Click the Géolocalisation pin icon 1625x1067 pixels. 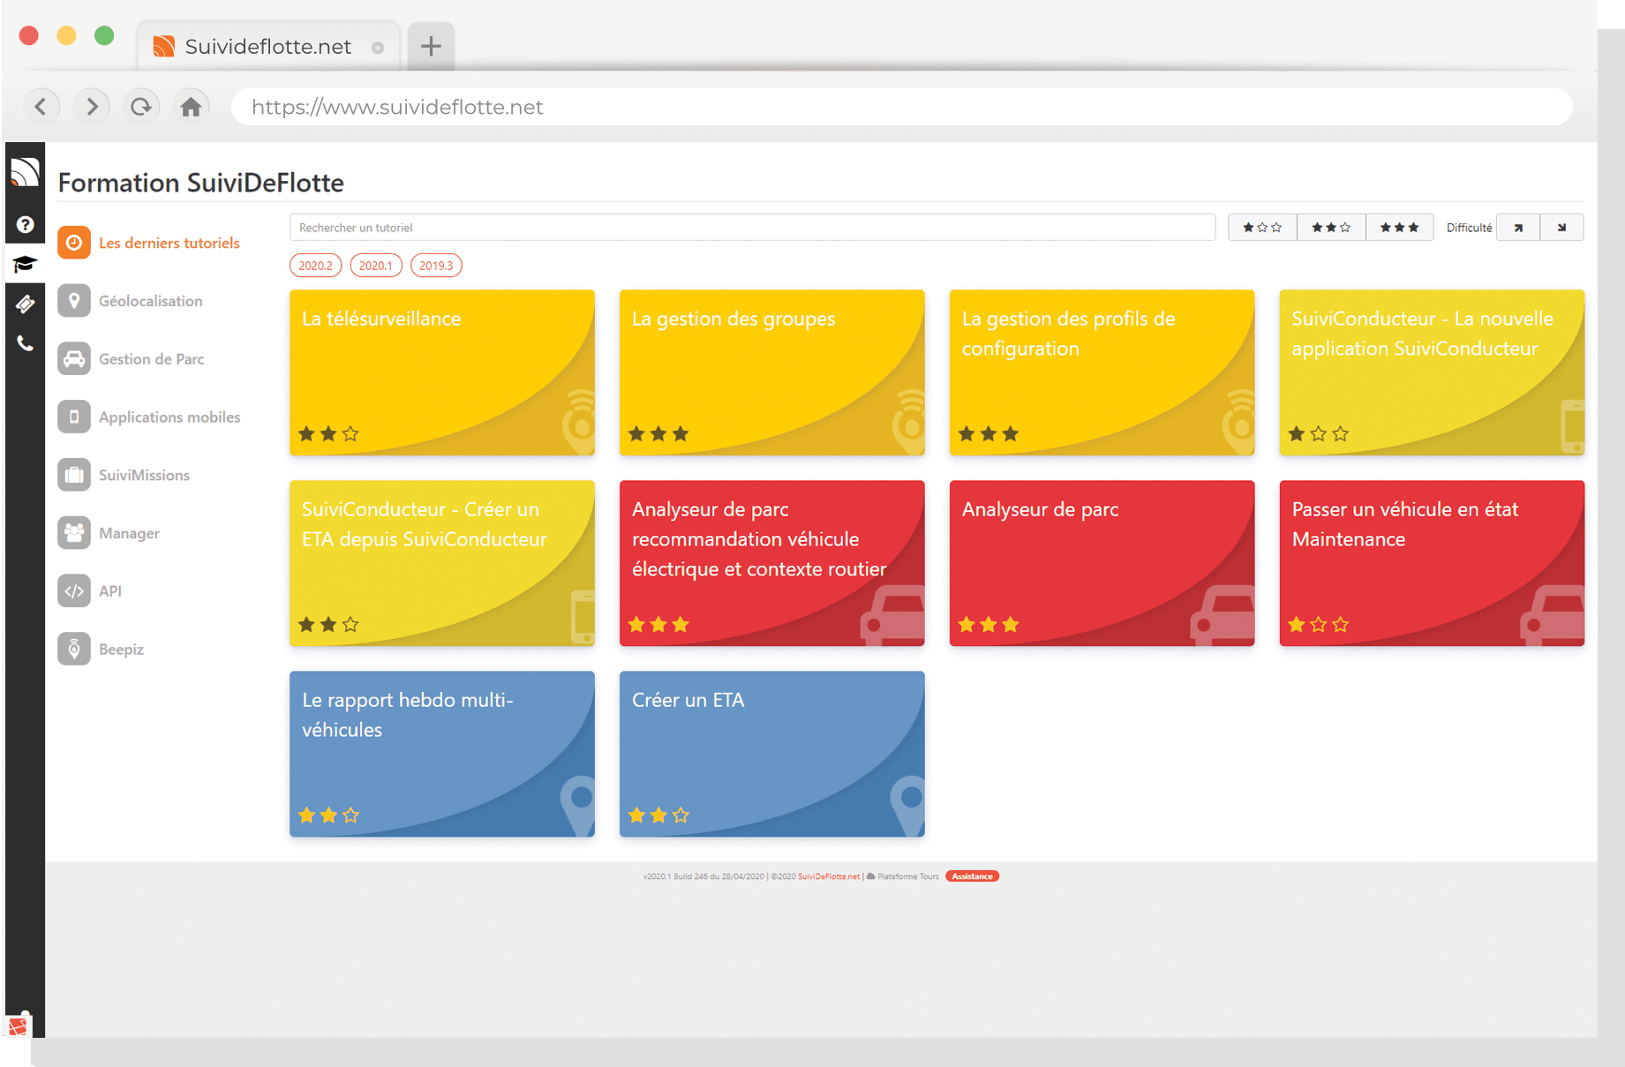coord(74,301)
